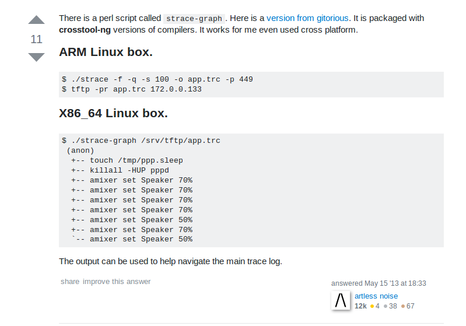Image resolution: width=466 pixels, height=326 pixels.
Task: Click the share link
Action: click(x=70, y=282)
